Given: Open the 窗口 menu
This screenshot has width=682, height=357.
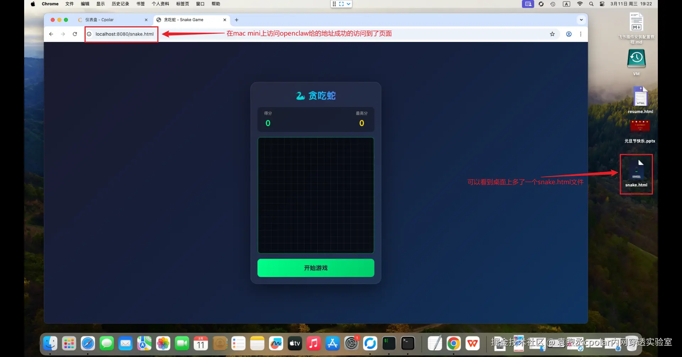Looking at the screenshot, I should [x=200, y=4].
